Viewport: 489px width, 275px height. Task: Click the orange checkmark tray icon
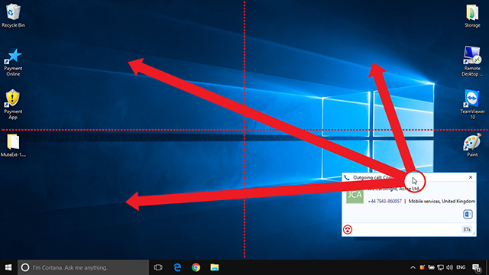point(423,267)
